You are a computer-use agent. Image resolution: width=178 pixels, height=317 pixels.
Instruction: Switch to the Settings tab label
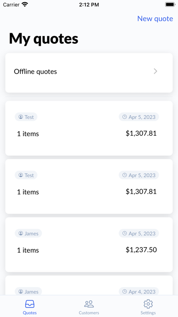coord(148,313)
